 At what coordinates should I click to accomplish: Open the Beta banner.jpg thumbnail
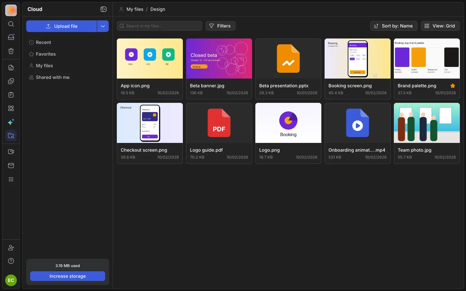pyautogui.click(x=219, y=59)
